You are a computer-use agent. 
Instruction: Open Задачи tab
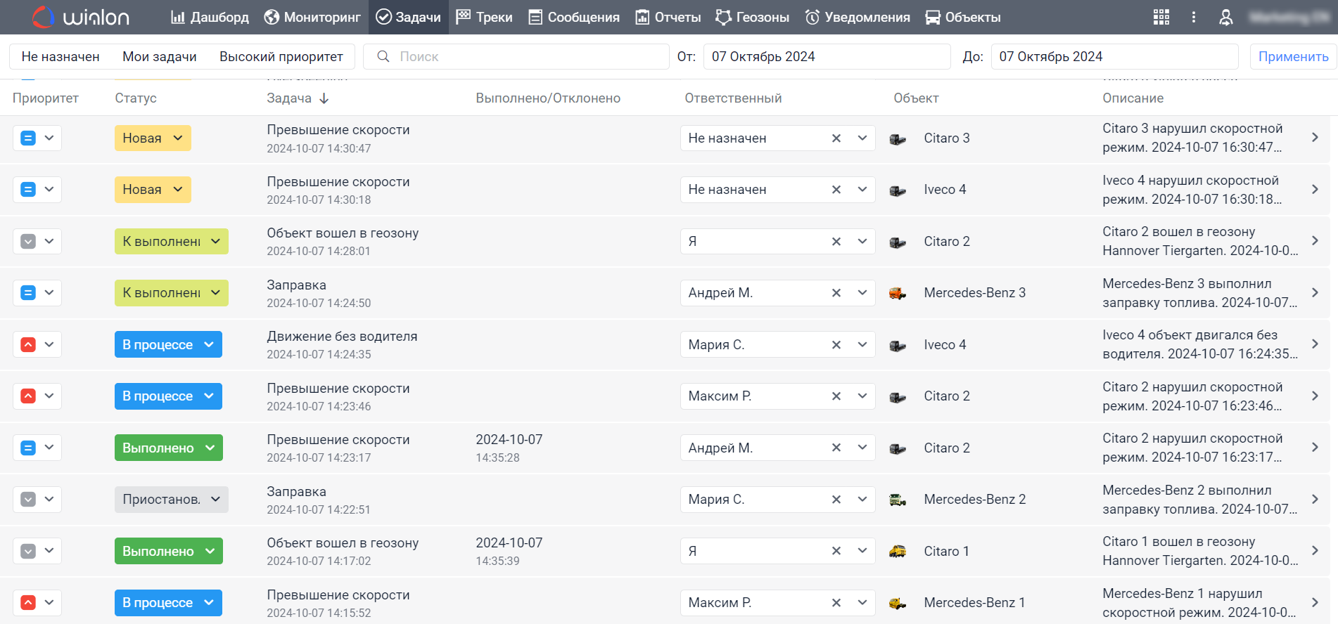point(409,17)
